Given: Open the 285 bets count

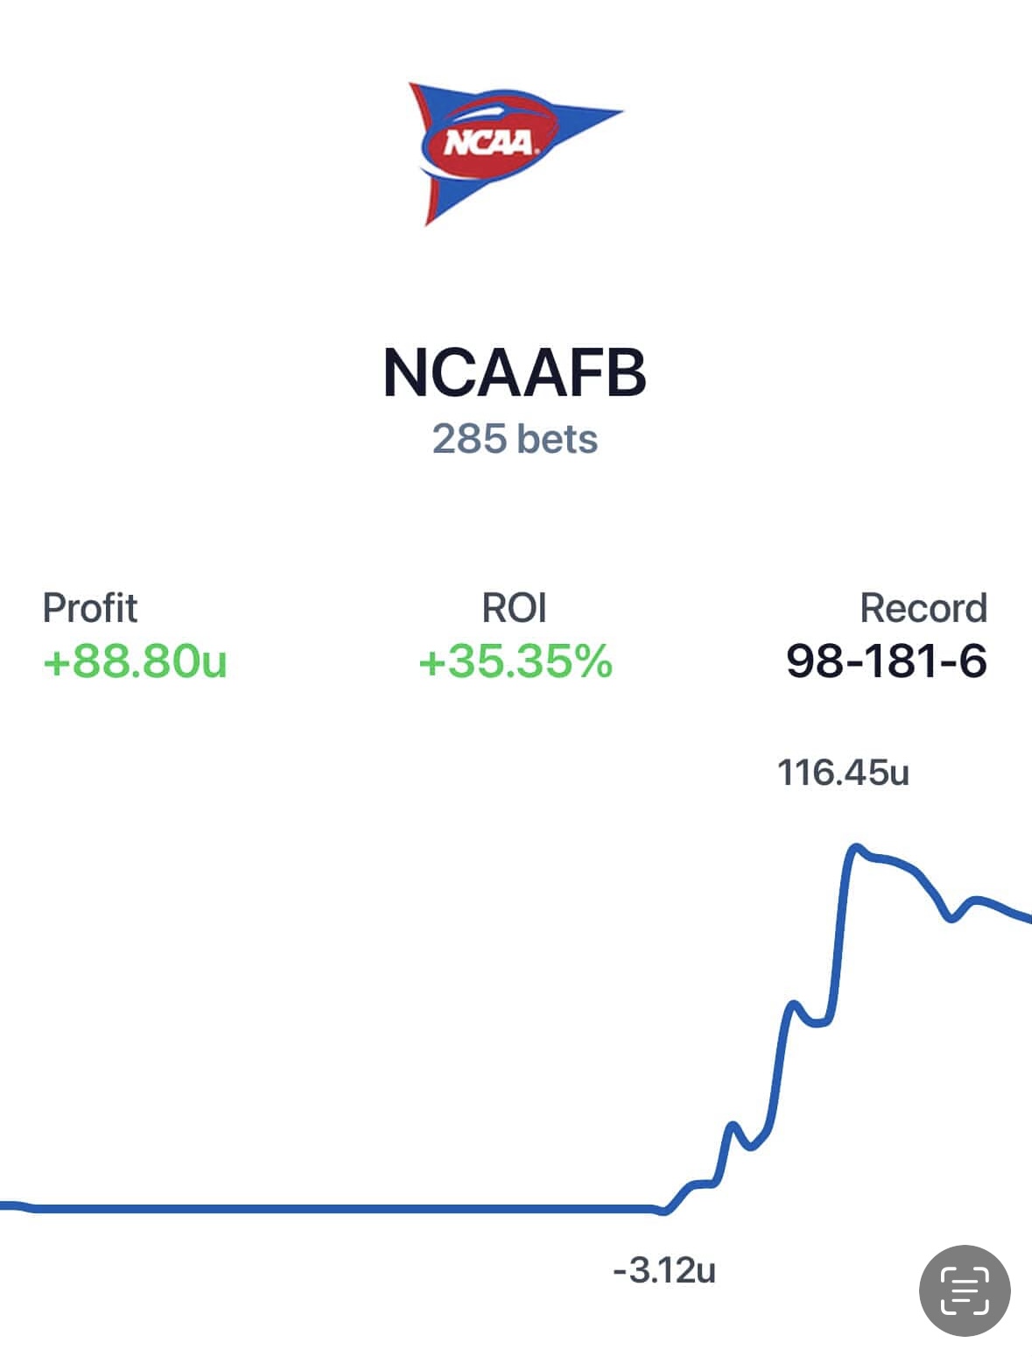Looking at the screenshot, I should click(515, 439).
